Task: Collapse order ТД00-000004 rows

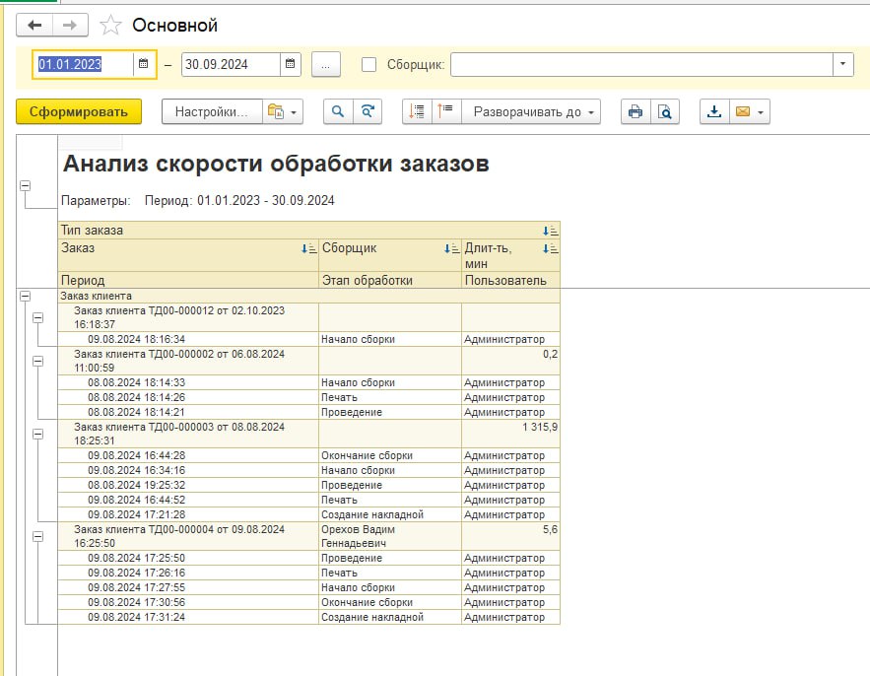Action: point(37,537)
